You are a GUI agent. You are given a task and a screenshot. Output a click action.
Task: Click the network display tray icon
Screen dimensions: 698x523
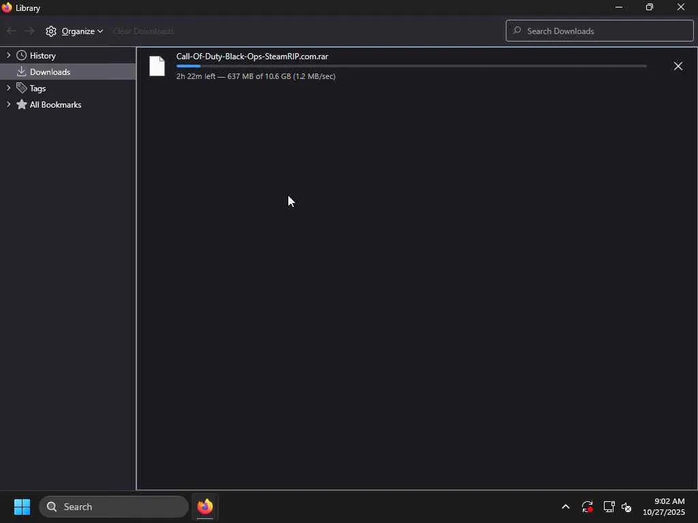(609, 507)
